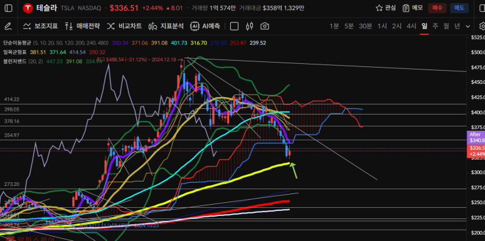Click 단순이동평균 indicator label

pyautogui.click(x=17, y=43)
